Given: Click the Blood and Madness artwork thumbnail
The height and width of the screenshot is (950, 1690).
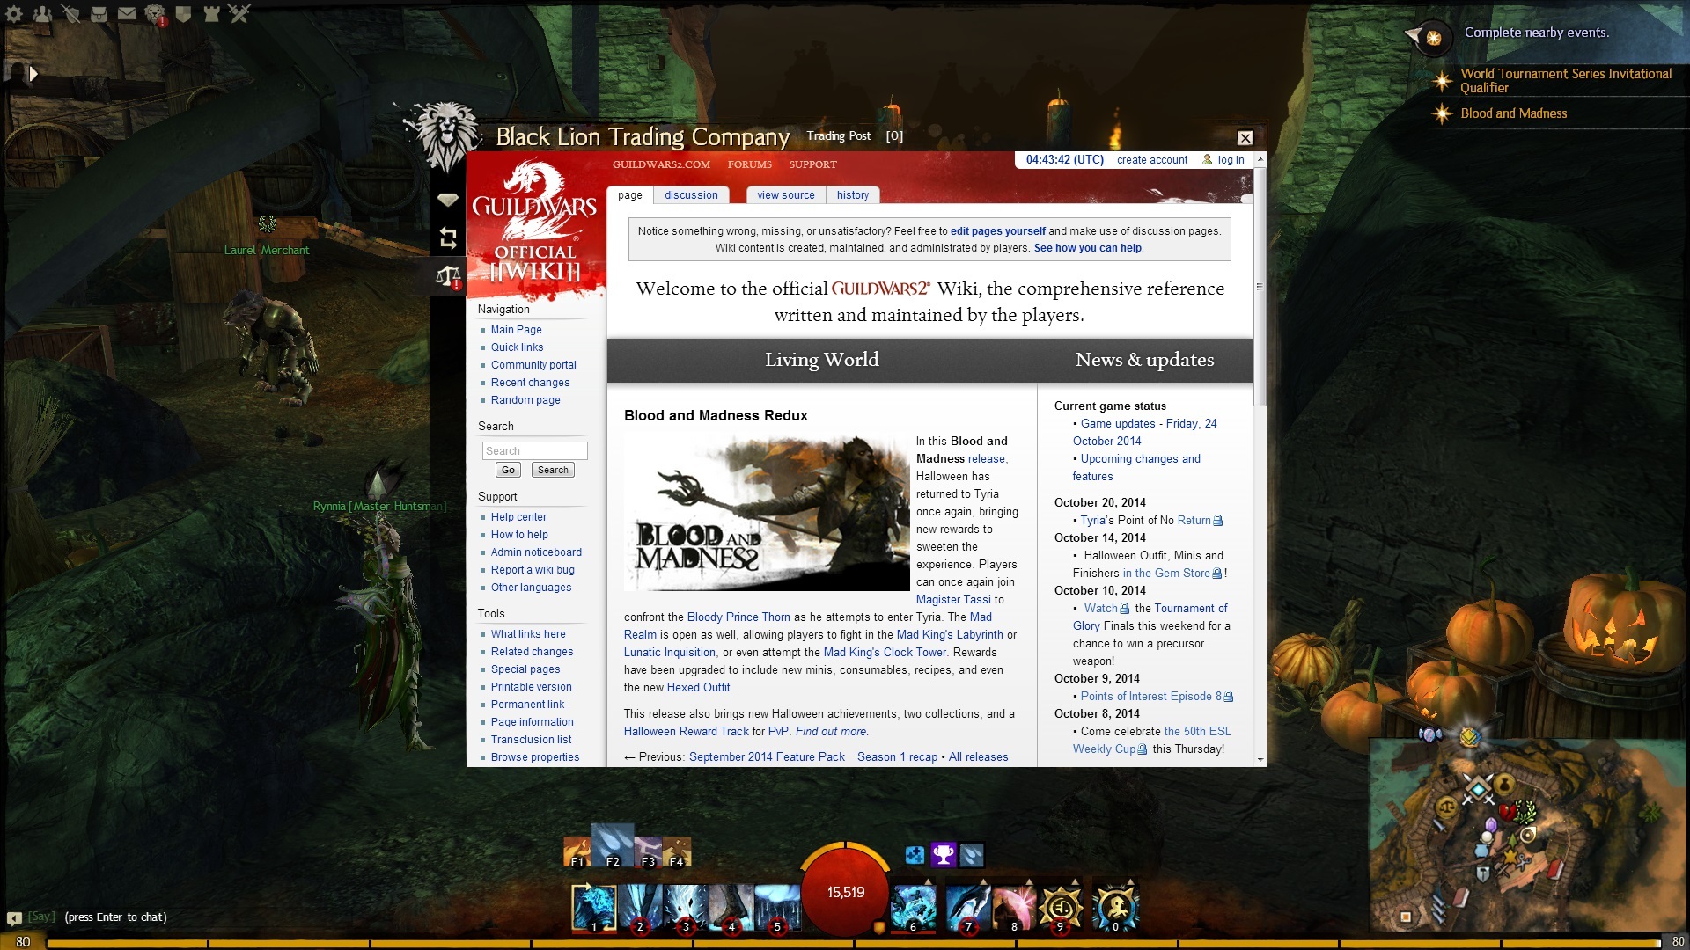Looking at the screenshot, I should pos(767,512).
